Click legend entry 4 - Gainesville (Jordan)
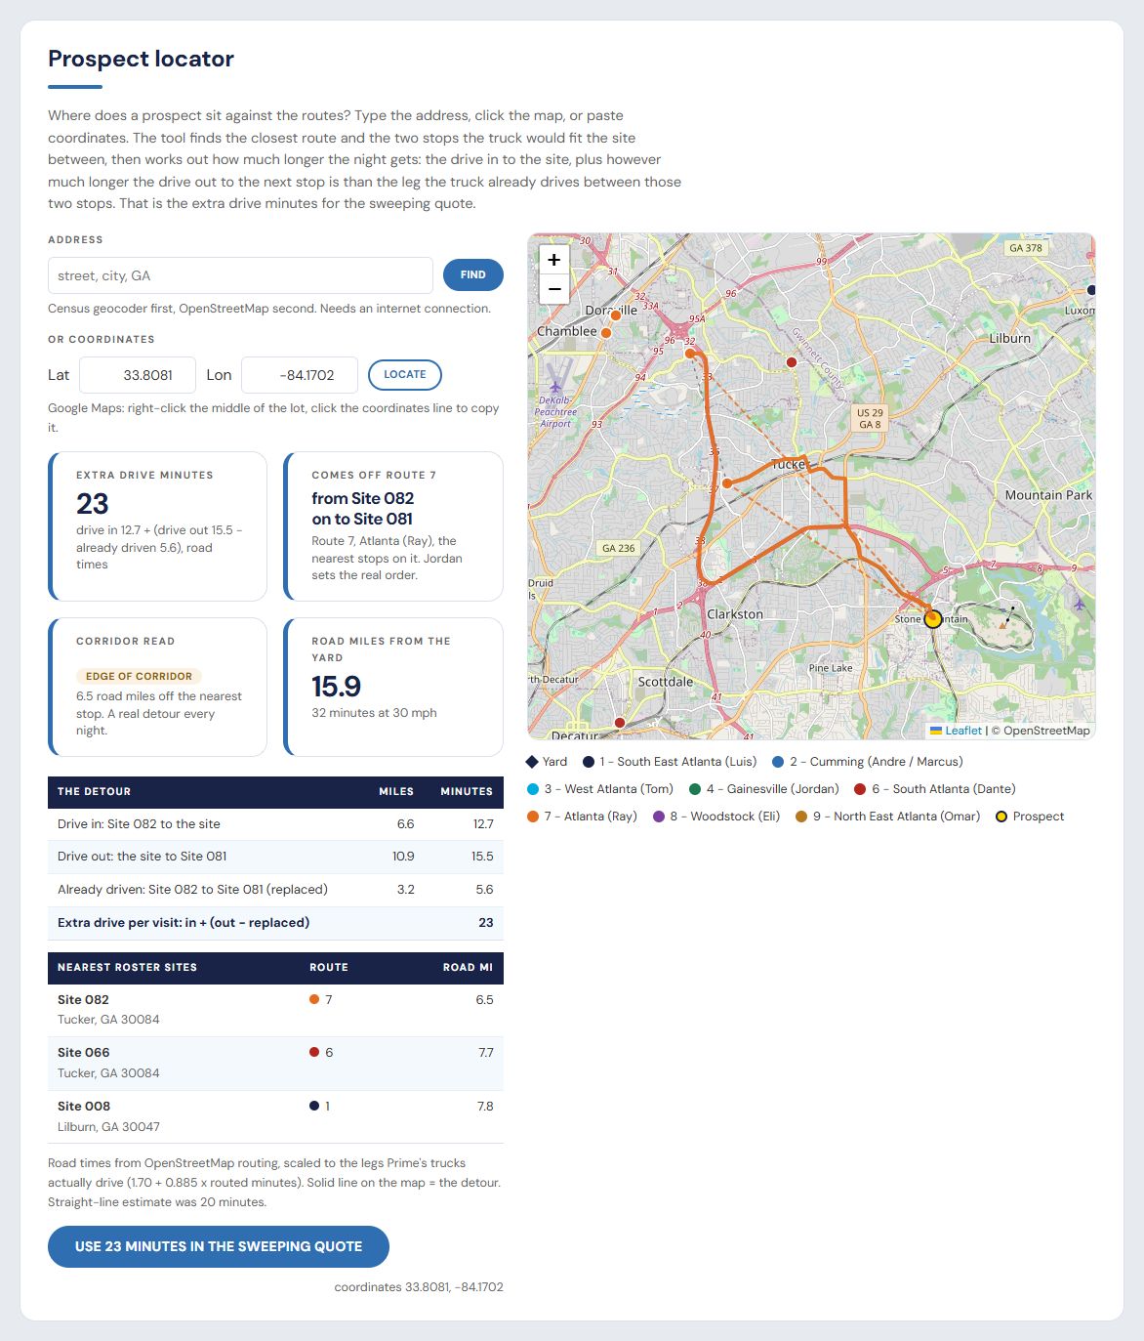The image size is (1144, 1341). click(763, 789)
